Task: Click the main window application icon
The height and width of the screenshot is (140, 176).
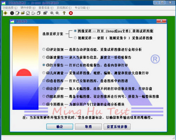Action: point(4,3)
